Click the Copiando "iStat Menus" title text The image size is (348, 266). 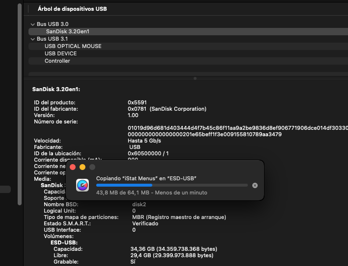pyautogui.click(x=146, y=178)
